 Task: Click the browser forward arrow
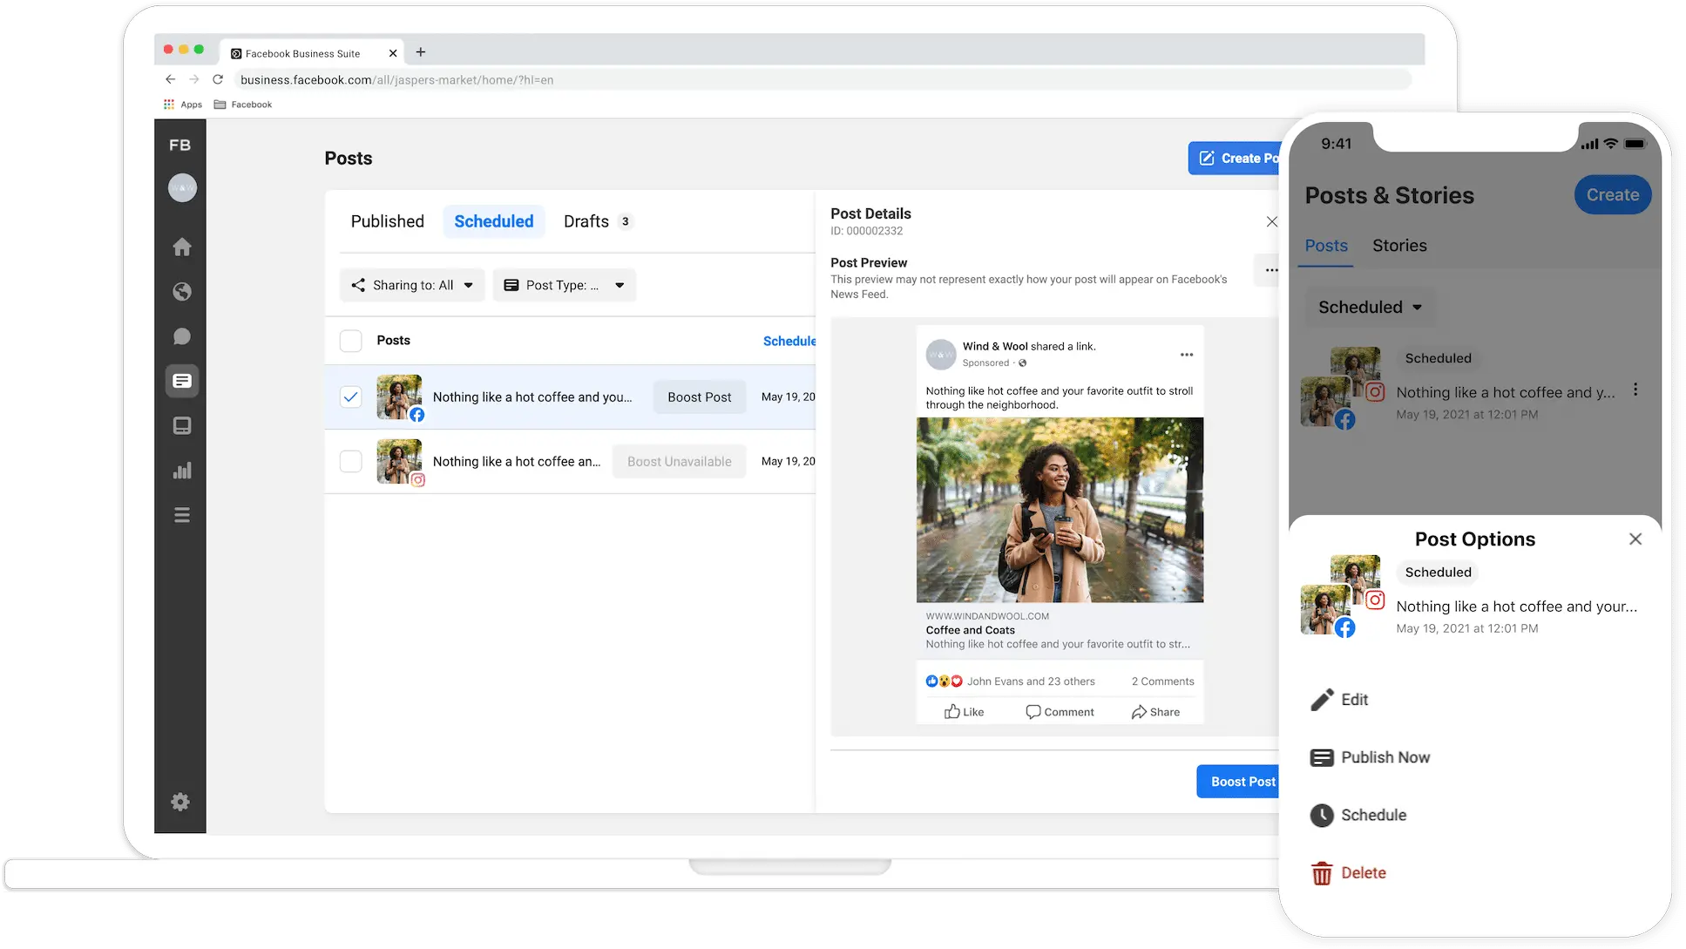(x=194, y=79)
